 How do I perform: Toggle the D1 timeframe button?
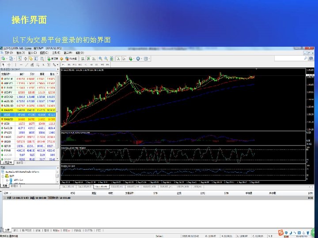pos(97,65)
